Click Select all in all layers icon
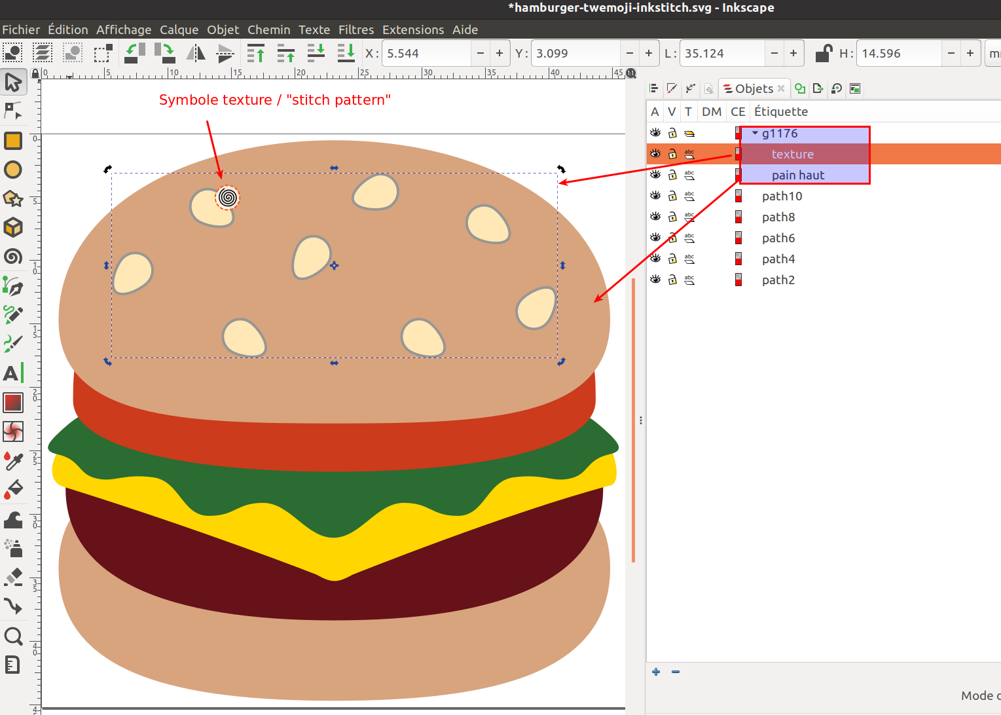This screenshot has height=715, width=1001. tap(43, 53)
